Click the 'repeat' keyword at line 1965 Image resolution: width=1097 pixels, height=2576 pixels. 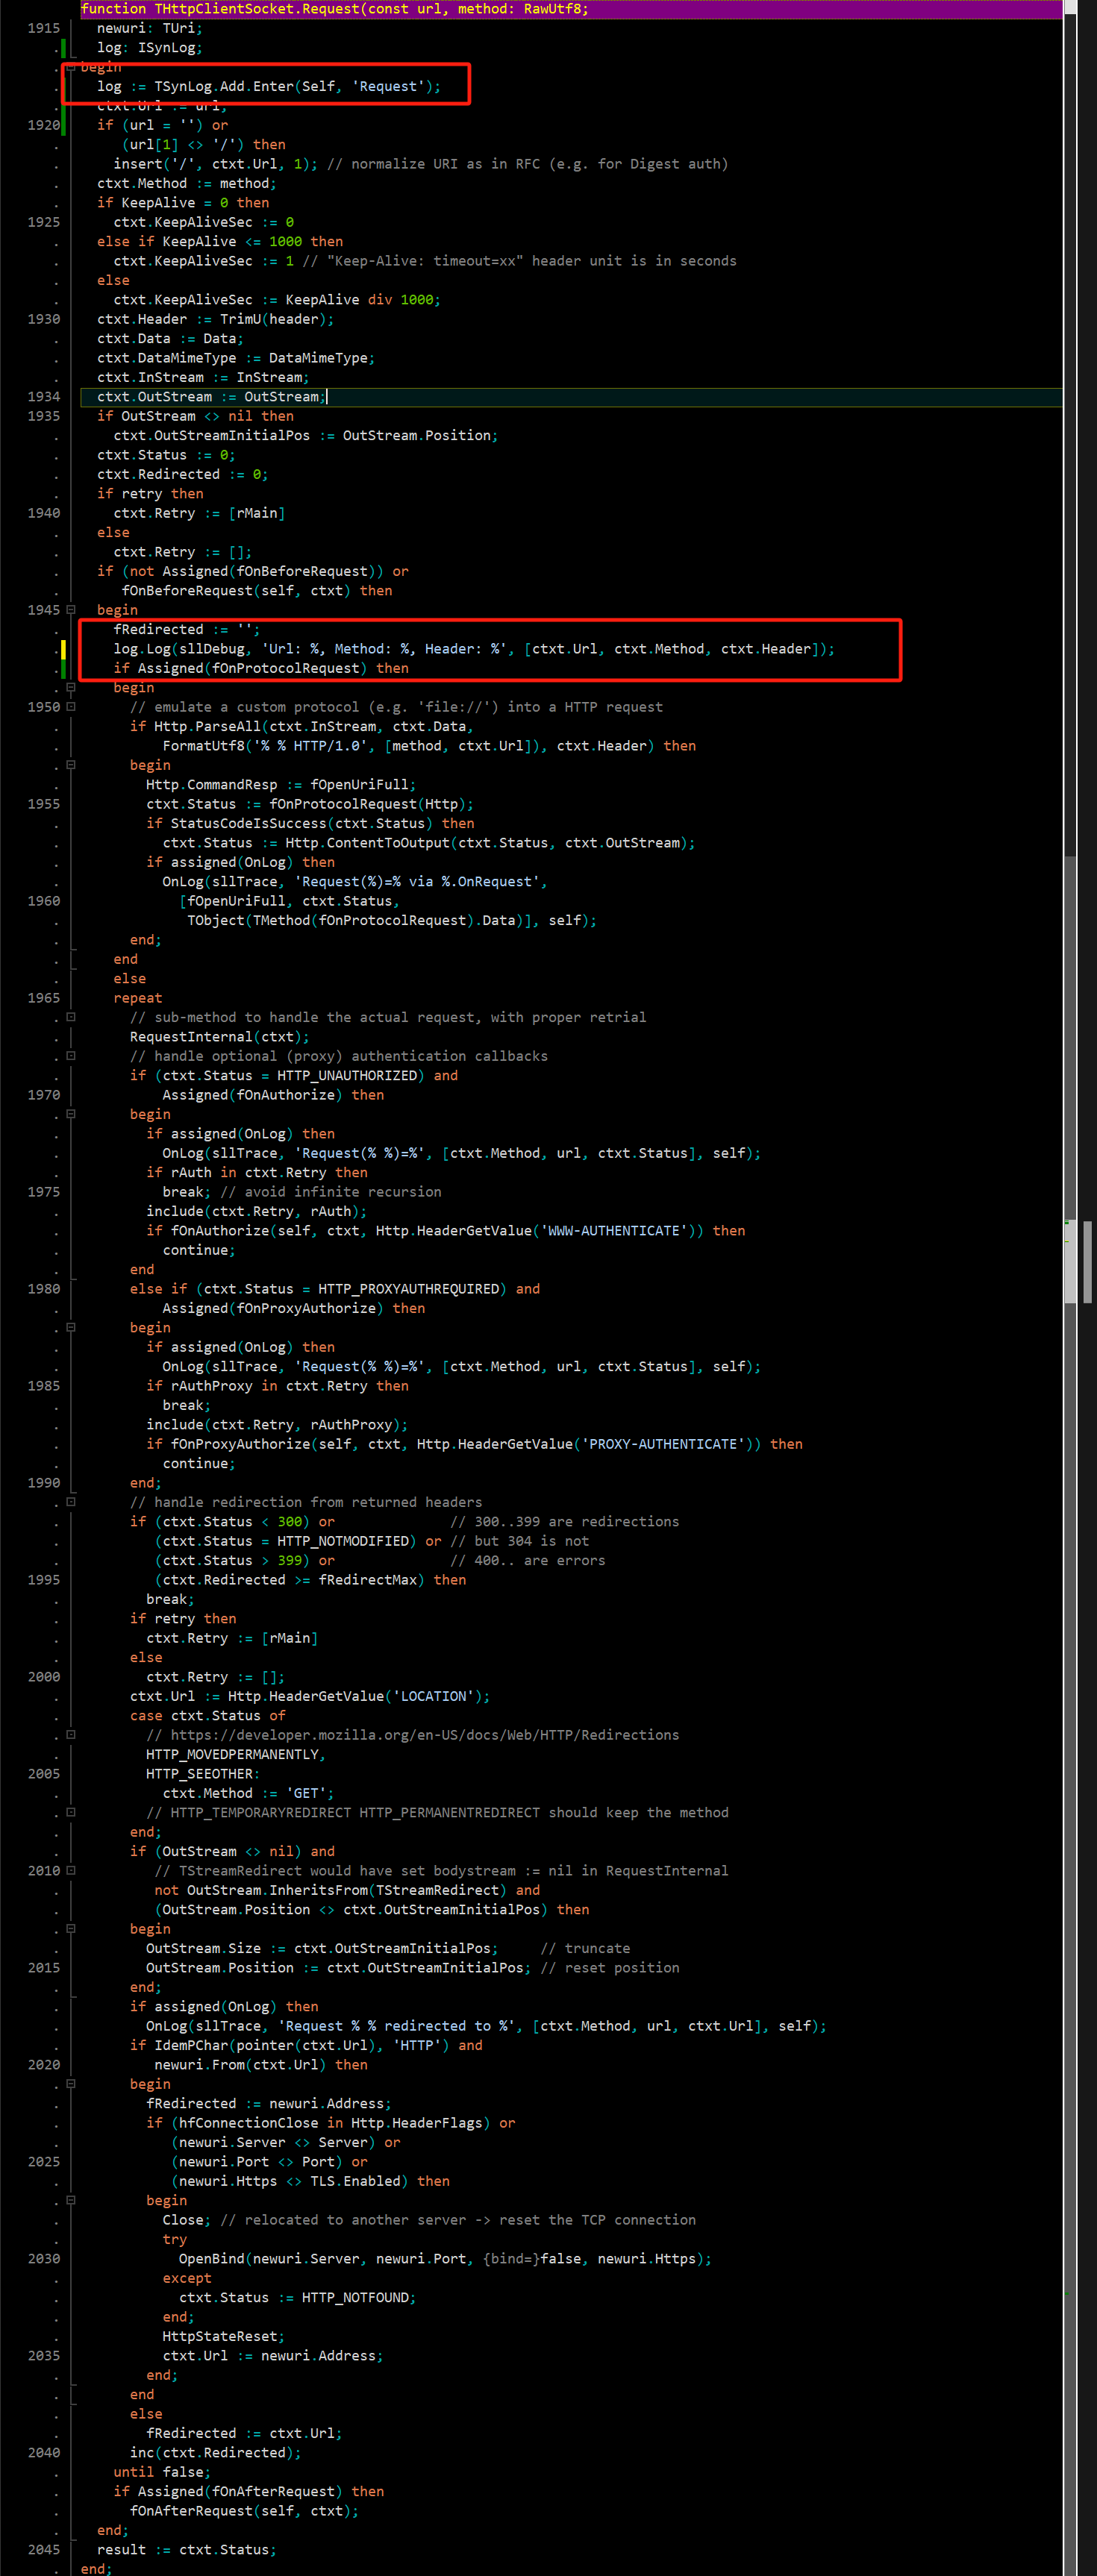click(x=138, y=998)
